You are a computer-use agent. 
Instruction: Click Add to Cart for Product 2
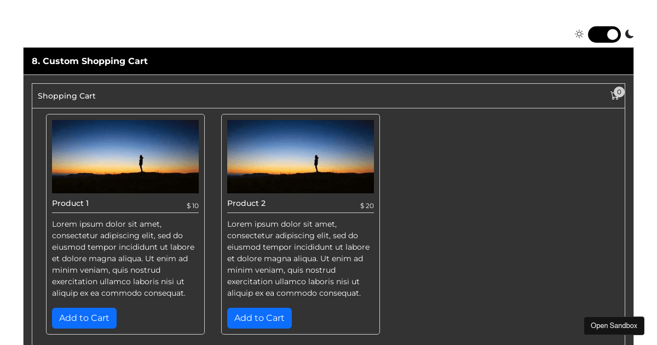(x=260, y=318)
